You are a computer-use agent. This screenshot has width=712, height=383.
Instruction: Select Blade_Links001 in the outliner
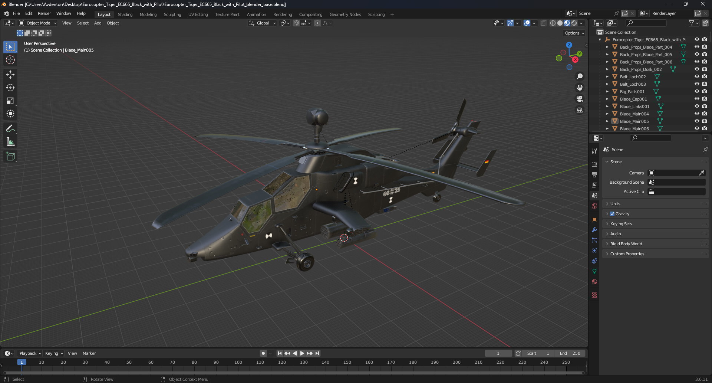click(634, 107)
